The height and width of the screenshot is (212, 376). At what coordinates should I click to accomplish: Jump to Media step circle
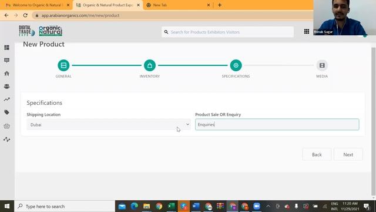click(x=322, y=65)
